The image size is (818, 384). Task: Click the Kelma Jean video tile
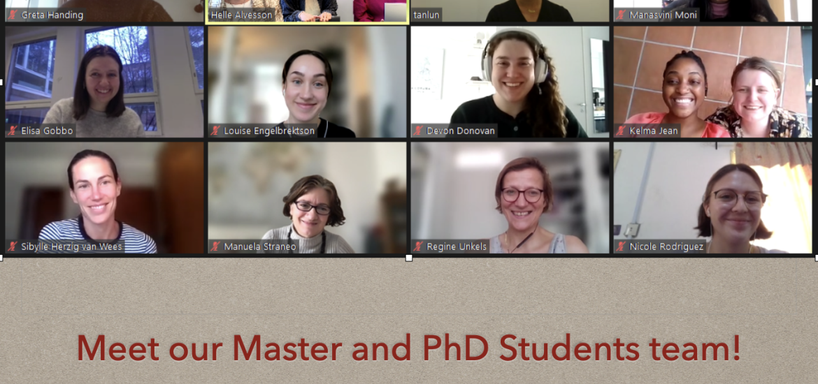tap(712, 82)
